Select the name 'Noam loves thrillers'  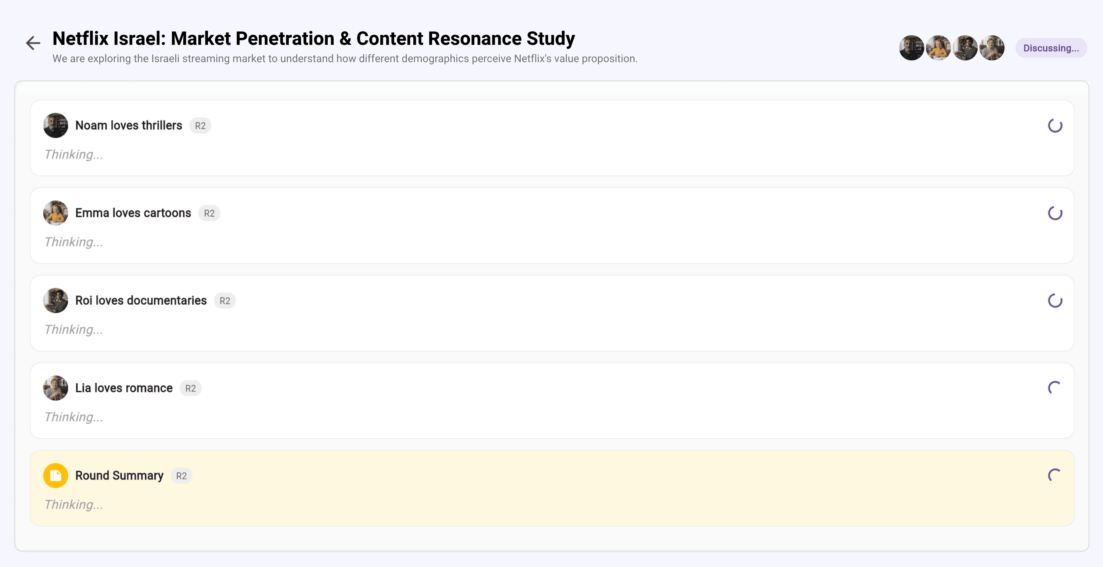click(129, 126)
